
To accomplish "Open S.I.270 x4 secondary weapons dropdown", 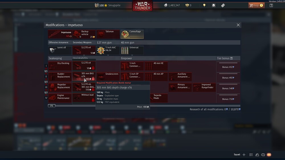I will (84, 50).
